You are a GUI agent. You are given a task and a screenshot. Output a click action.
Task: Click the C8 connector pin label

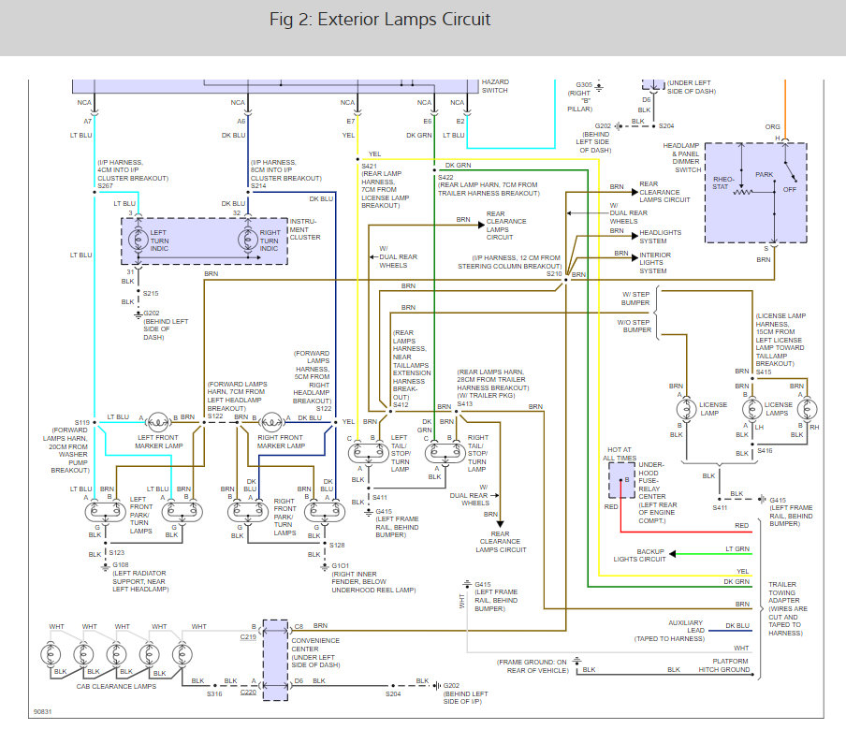tap(299, 626)
